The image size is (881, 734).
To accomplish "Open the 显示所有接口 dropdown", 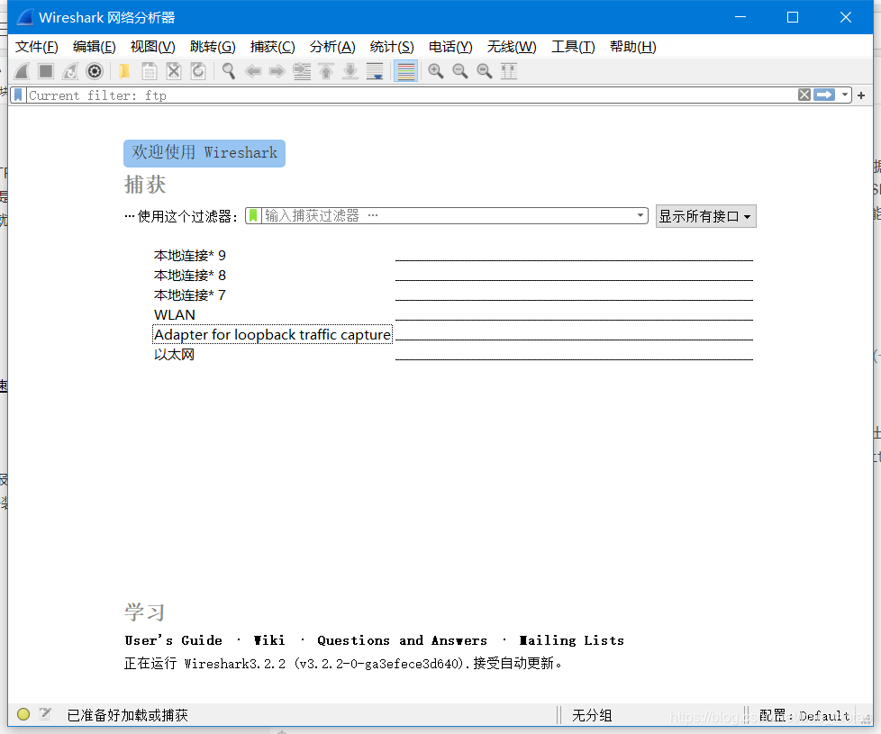I will (x=705, y=216).
